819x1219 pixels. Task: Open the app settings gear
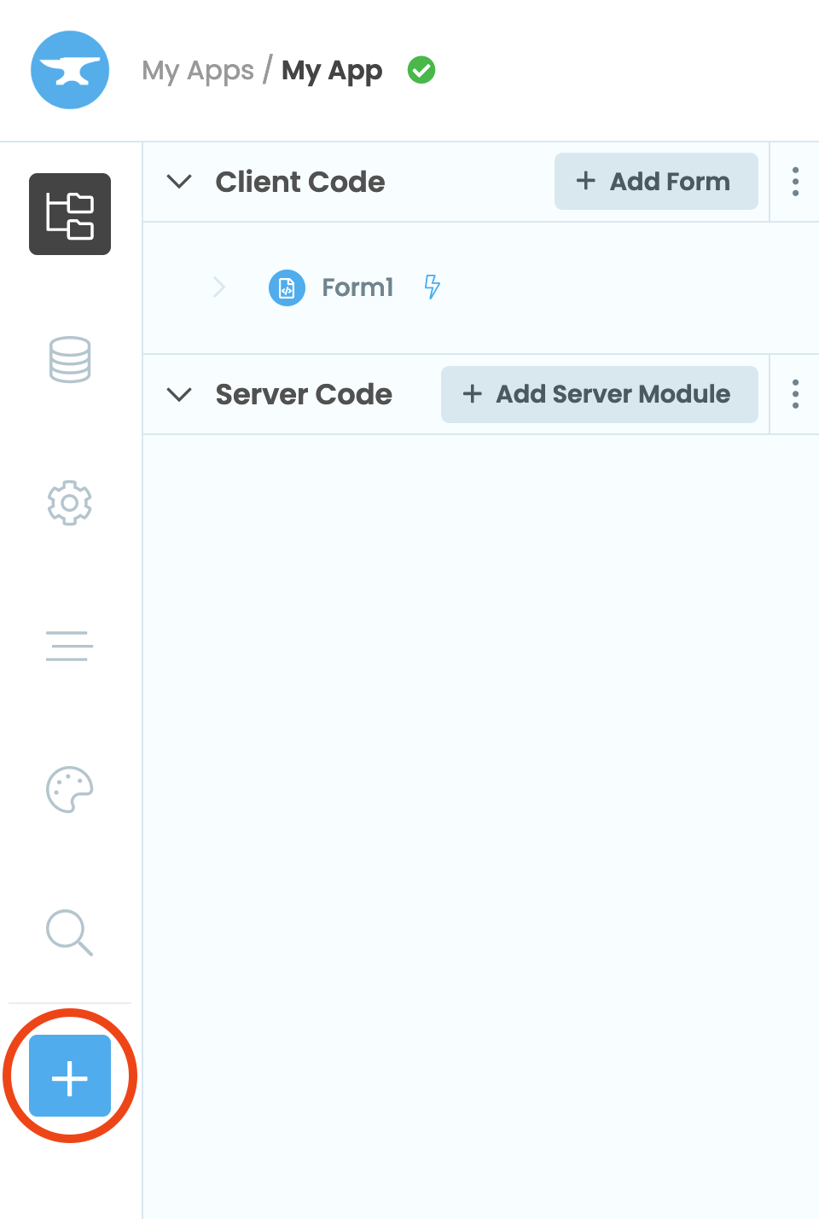pos(69,502)
